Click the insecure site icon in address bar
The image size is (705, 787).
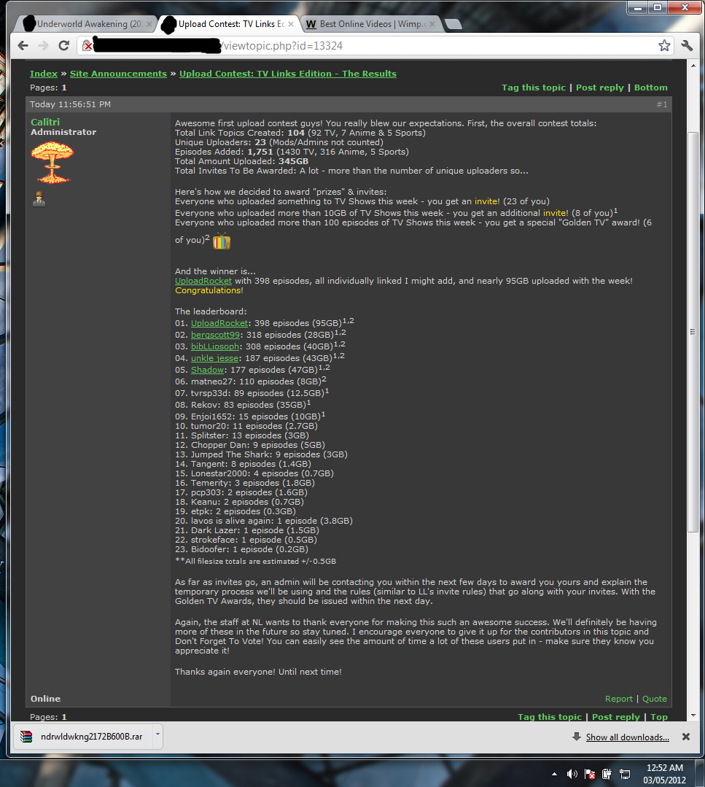point(87,46)
